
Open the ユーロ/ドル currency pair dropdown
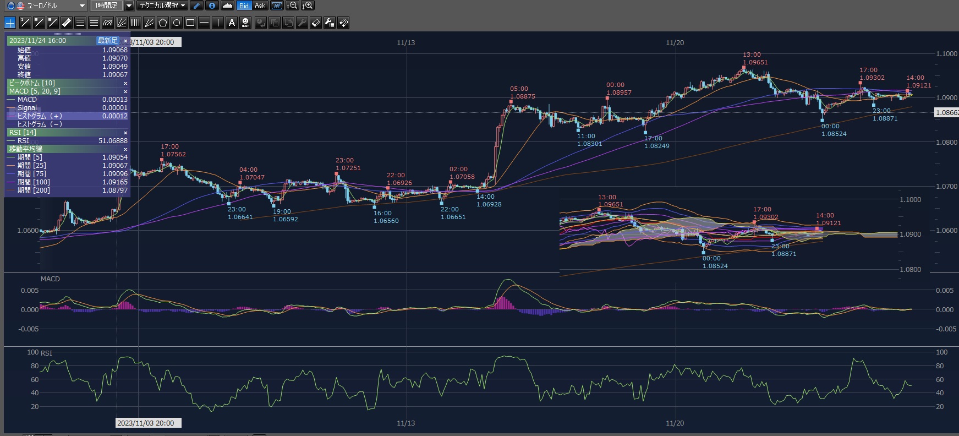[x=82, y=6]
